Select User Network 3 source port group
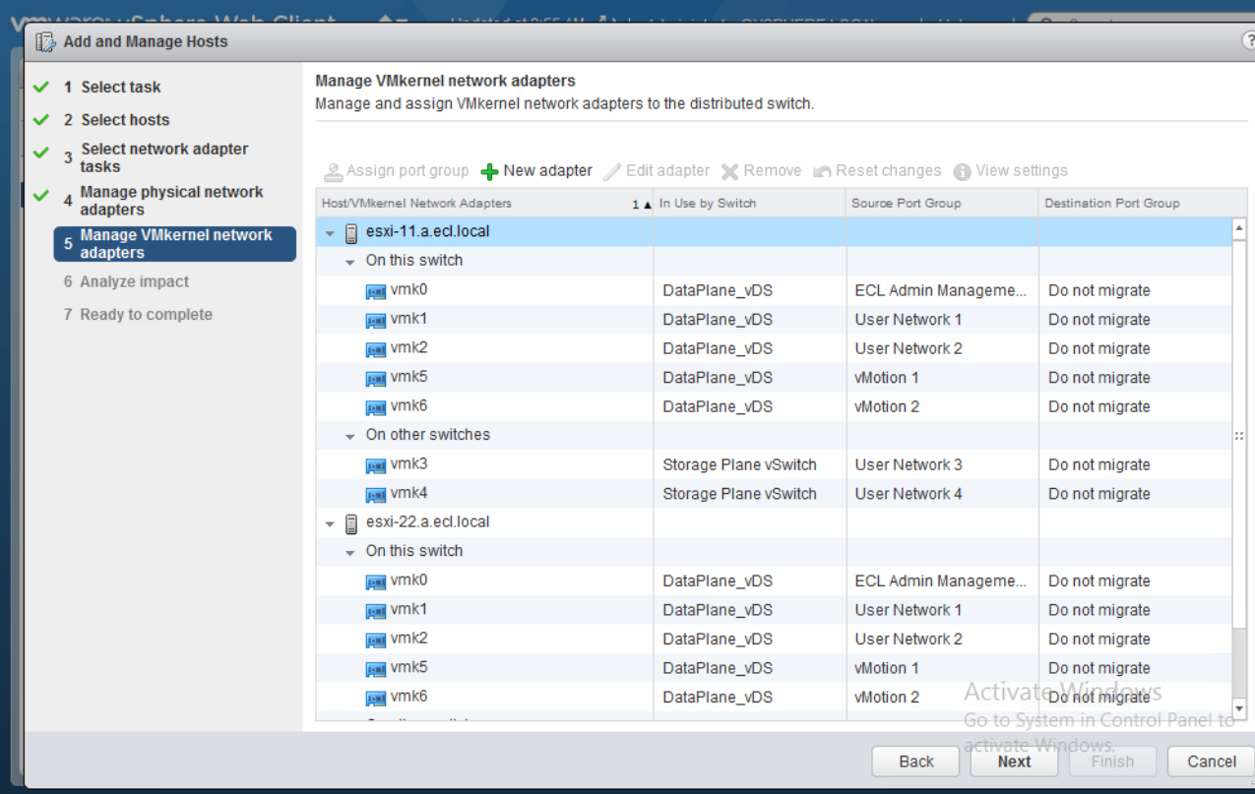 point(943,465)
